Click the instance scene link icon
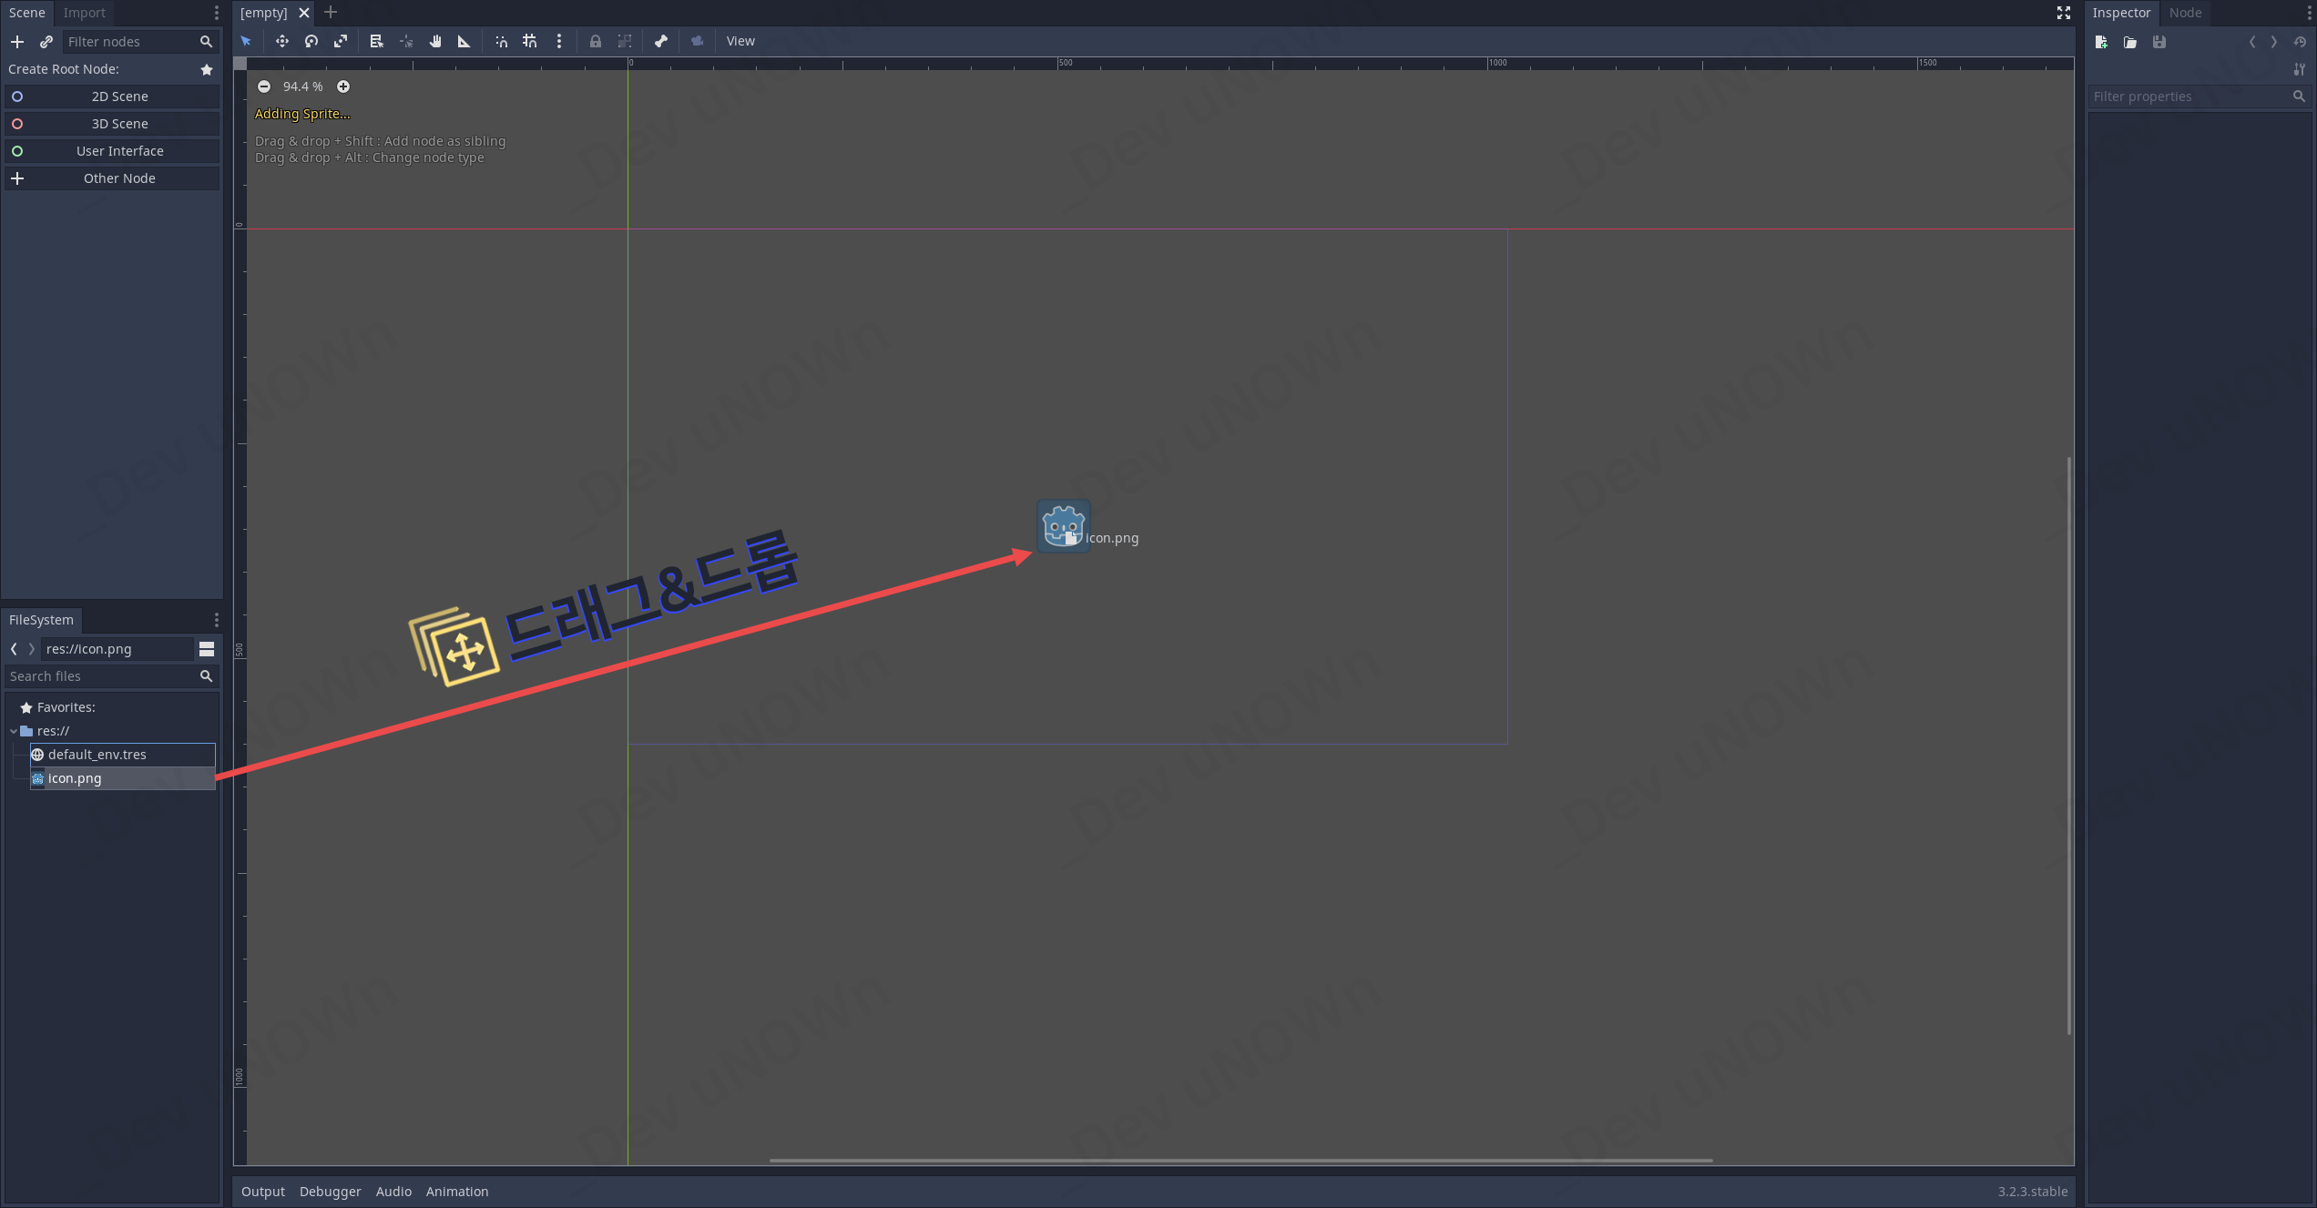2317x1208 pixels. pyautogui.click(x=46, y=42)
